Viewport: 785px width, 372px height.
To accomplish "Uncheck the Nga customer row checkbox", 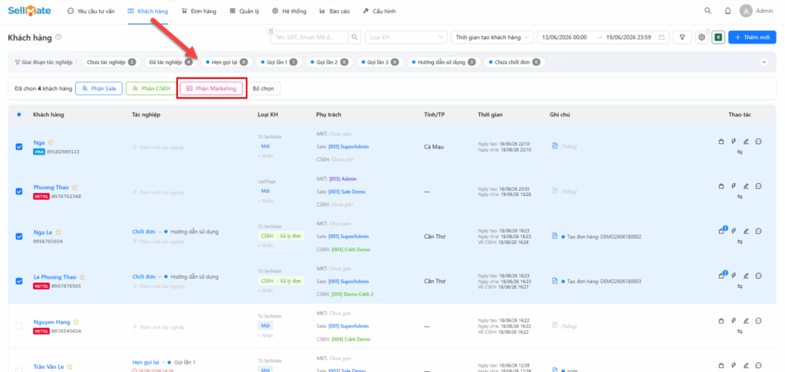I will point(19,147).
